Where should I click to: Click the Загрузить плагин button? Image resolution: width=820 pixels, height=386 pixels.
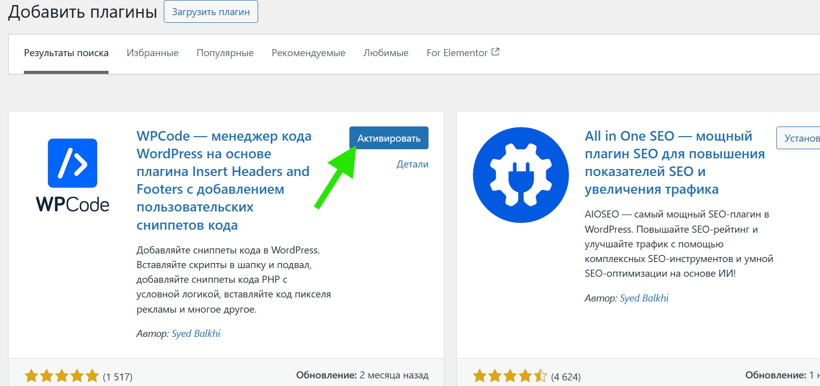point(211,12)
